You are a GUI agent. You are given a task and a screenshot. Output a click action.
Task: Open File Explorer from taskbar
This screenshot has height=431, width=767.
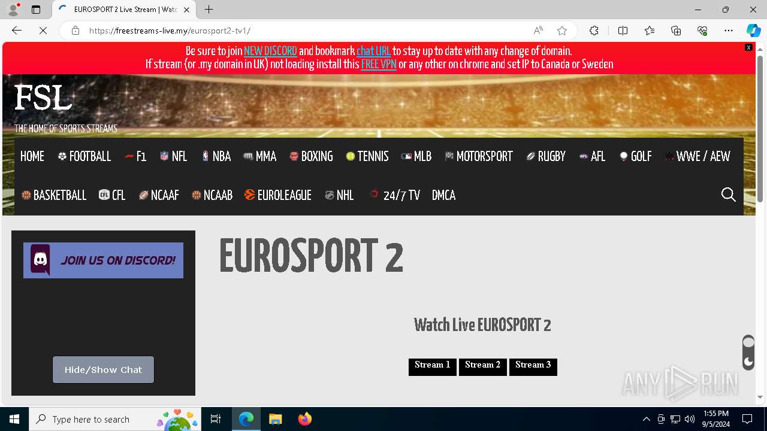[275, 419]
